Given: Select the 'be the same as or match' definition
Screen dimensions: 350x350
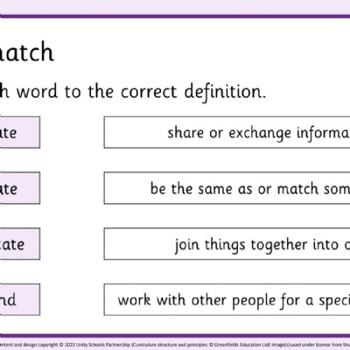Looking at the screenshot, I should (227, 188).
